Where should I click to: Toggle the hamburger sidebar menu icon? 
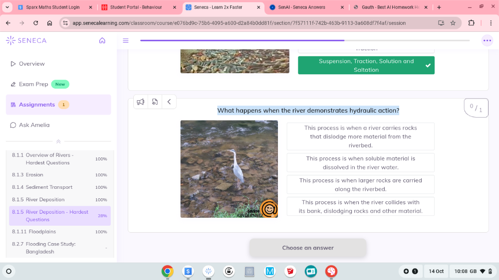[126, 40]
